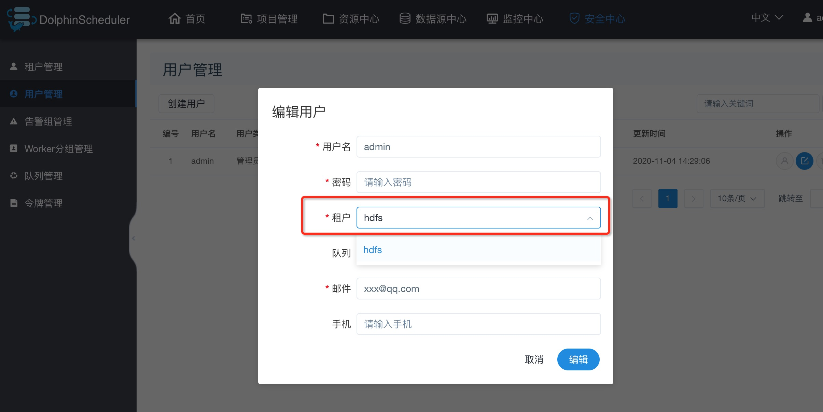Click the blue edit icon in admin row

804,161
